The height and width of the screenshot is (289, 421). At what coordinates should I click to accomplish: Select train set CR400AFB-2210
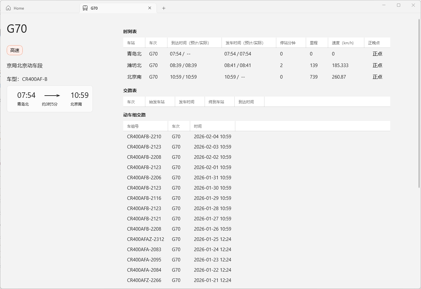[144, 136]
